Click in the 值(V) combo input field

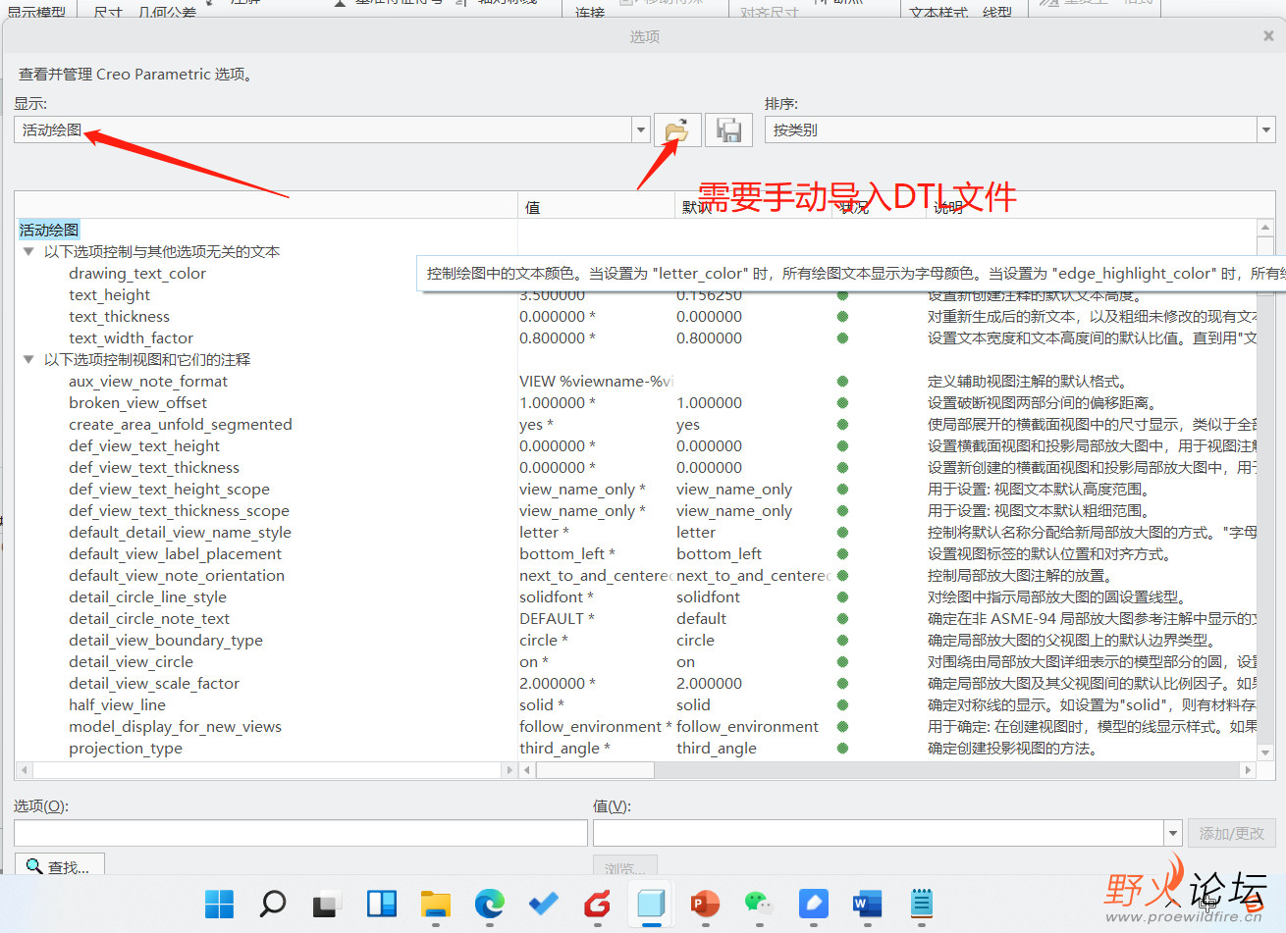[x=879, y=833]
